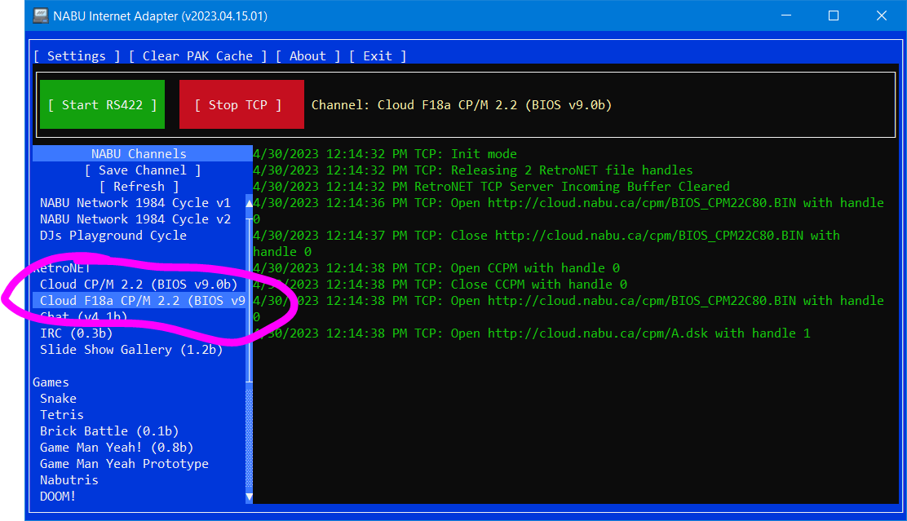Select the IRC (0.3b) channel
Viewport: 907px width, 521px height.
[76, 333]
